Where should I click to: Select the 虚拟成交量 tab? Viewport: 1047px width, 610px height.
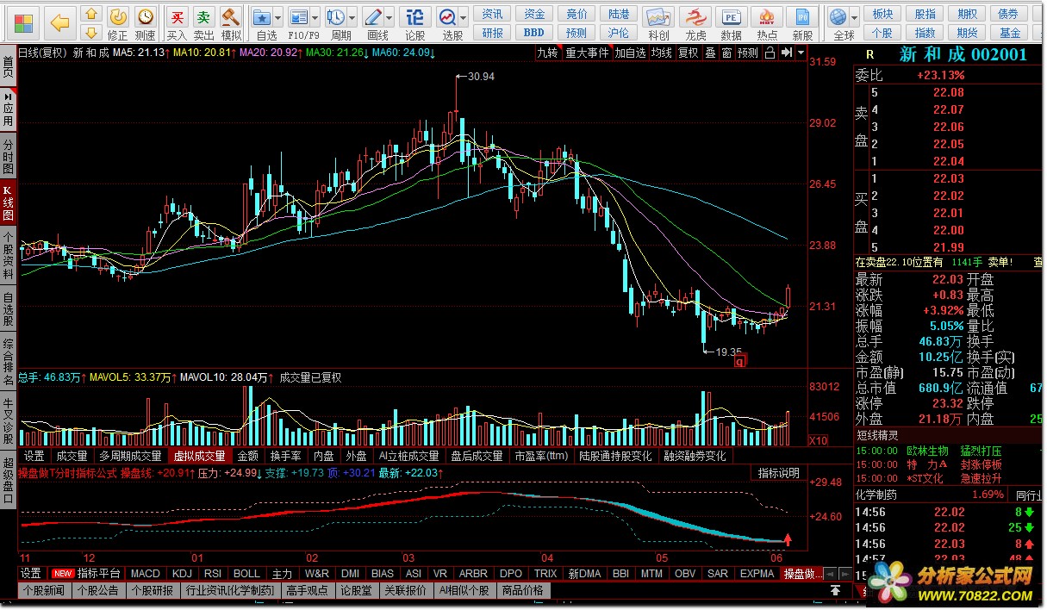199,456
